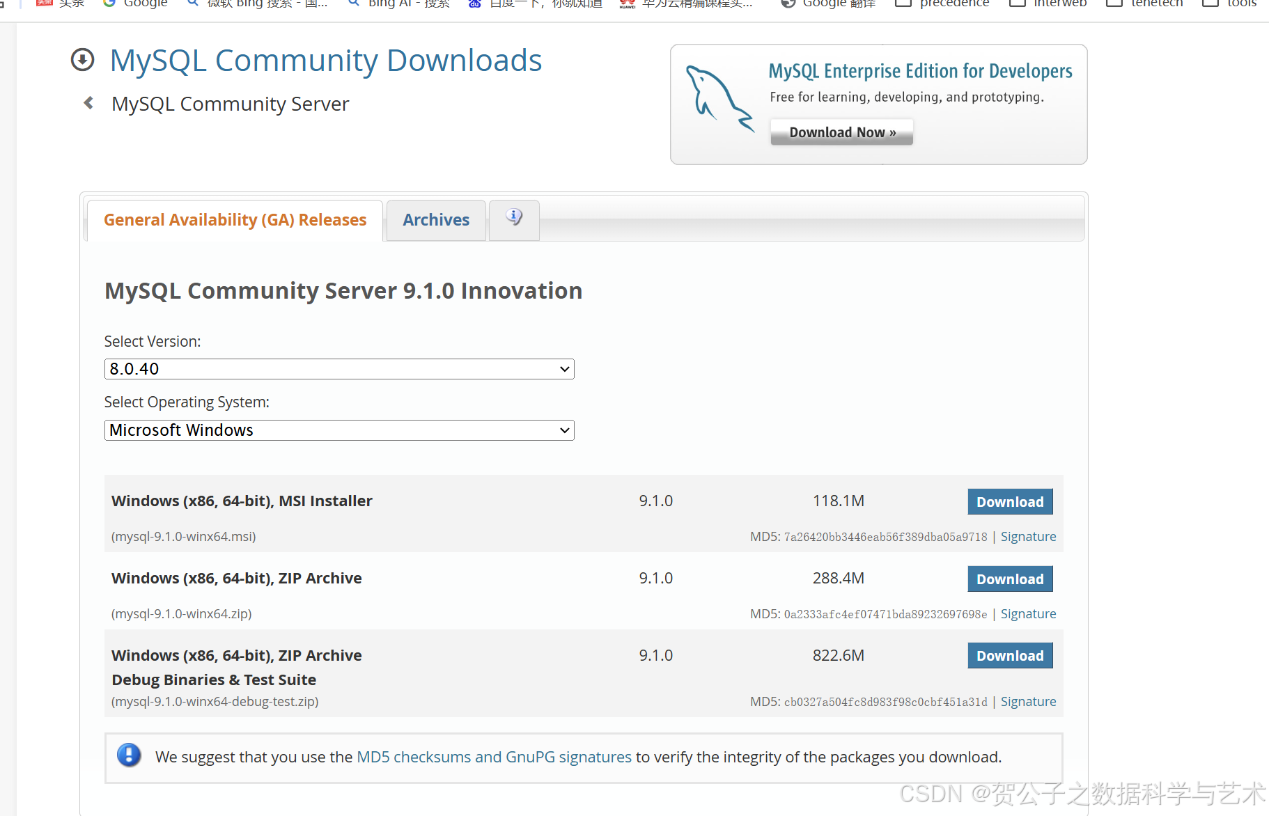
Task: Open the interweb bookmark folder
Action: tap(1048, 3)
